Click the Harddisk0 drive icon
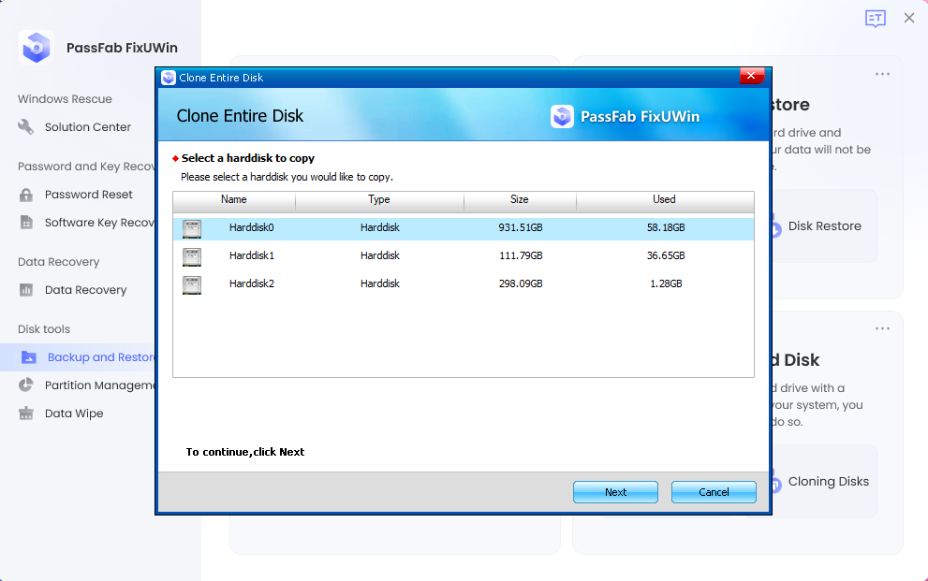The image size is (928, 581). (x=191, y=227)
